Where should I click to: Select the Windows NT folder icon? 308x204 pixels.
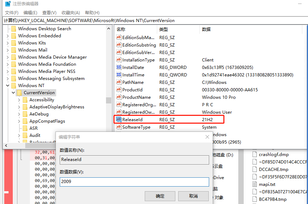pyautogui.click(x=14, y=86)
